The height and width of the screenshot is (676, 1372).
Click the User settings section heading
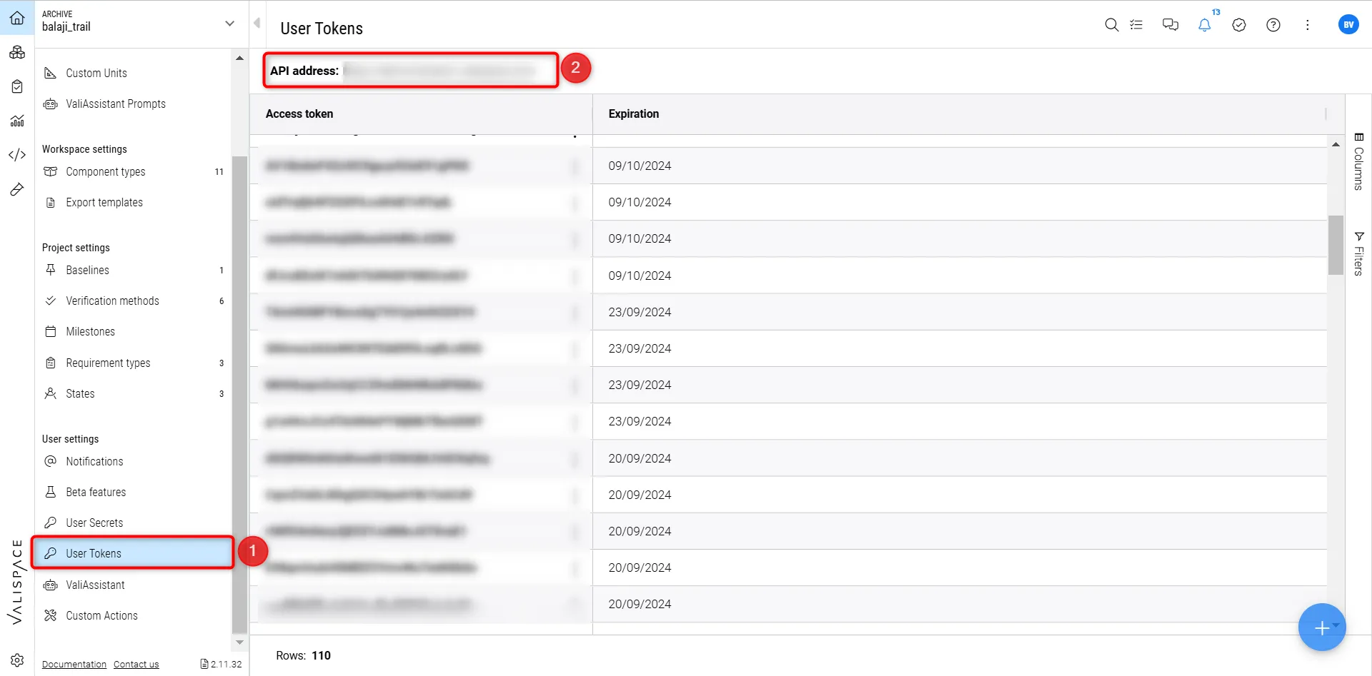point(70,439)
